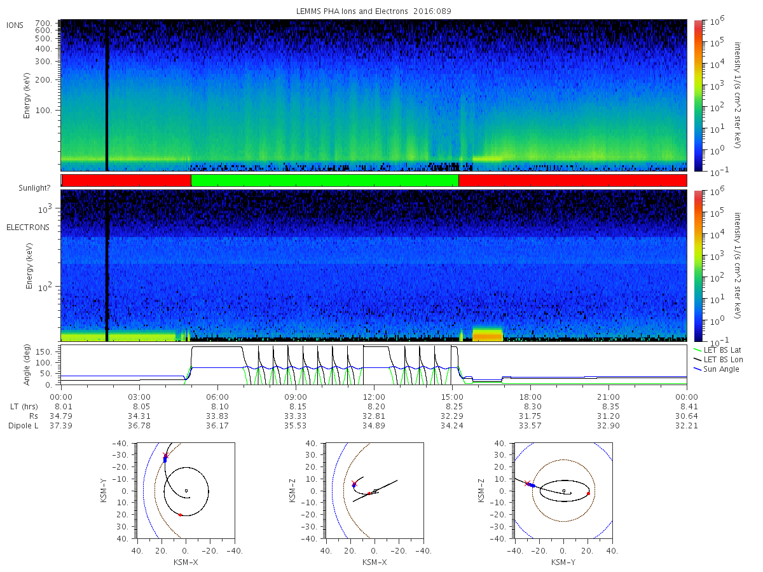Select the ELECTRONS panel label
763x572 pixels.
pos(28,227)
